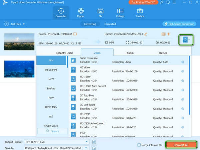200x150 pixels.
Task: Click the source file info icon
Action: pos(75,34)
